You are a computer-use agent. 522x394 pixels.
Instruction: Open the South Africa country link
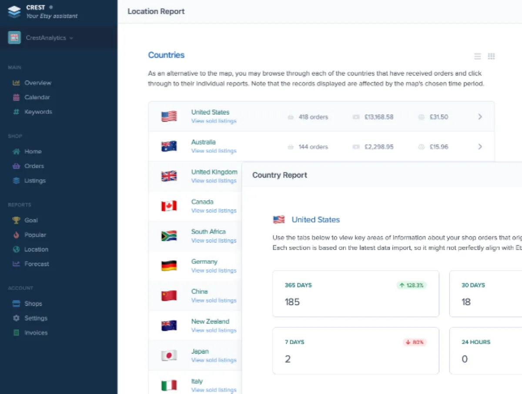tap(208, 232)
